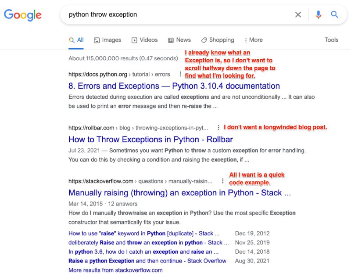Click the 'Aug 30, 2021' date
Viewport: 351px width, 277px height.
click(252, 261)
